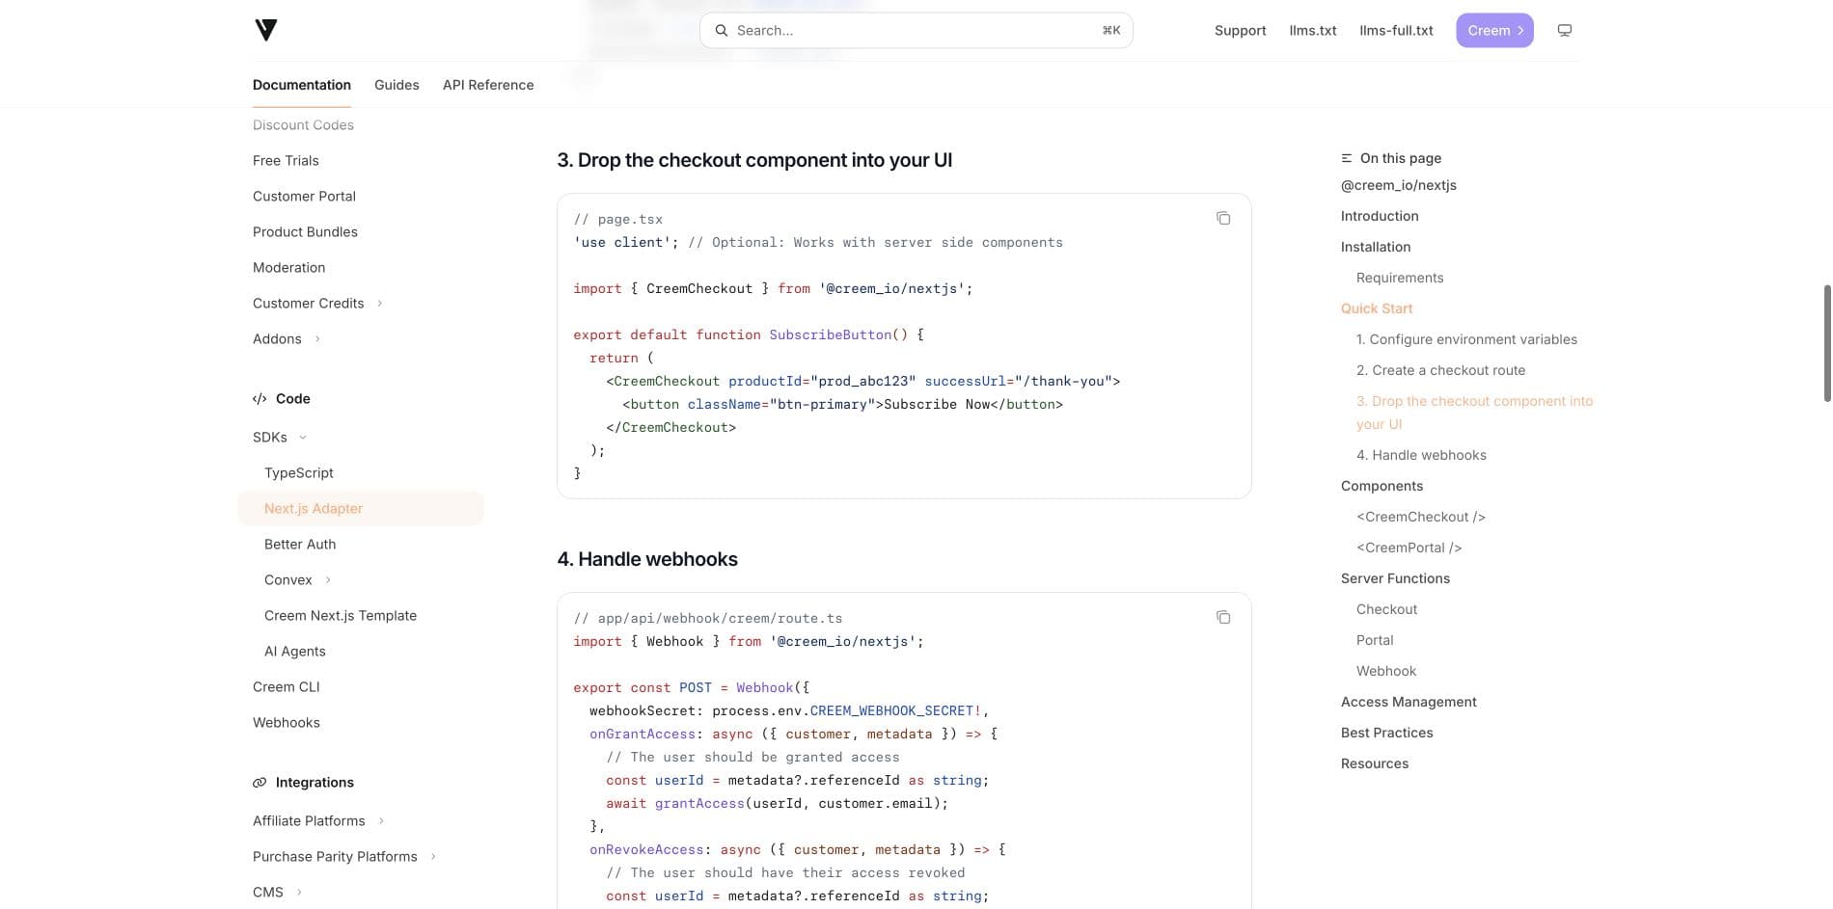This screenshot has height=909, width=1833.
Task: Jump to Quick Start section
Action: (1377, 308)
